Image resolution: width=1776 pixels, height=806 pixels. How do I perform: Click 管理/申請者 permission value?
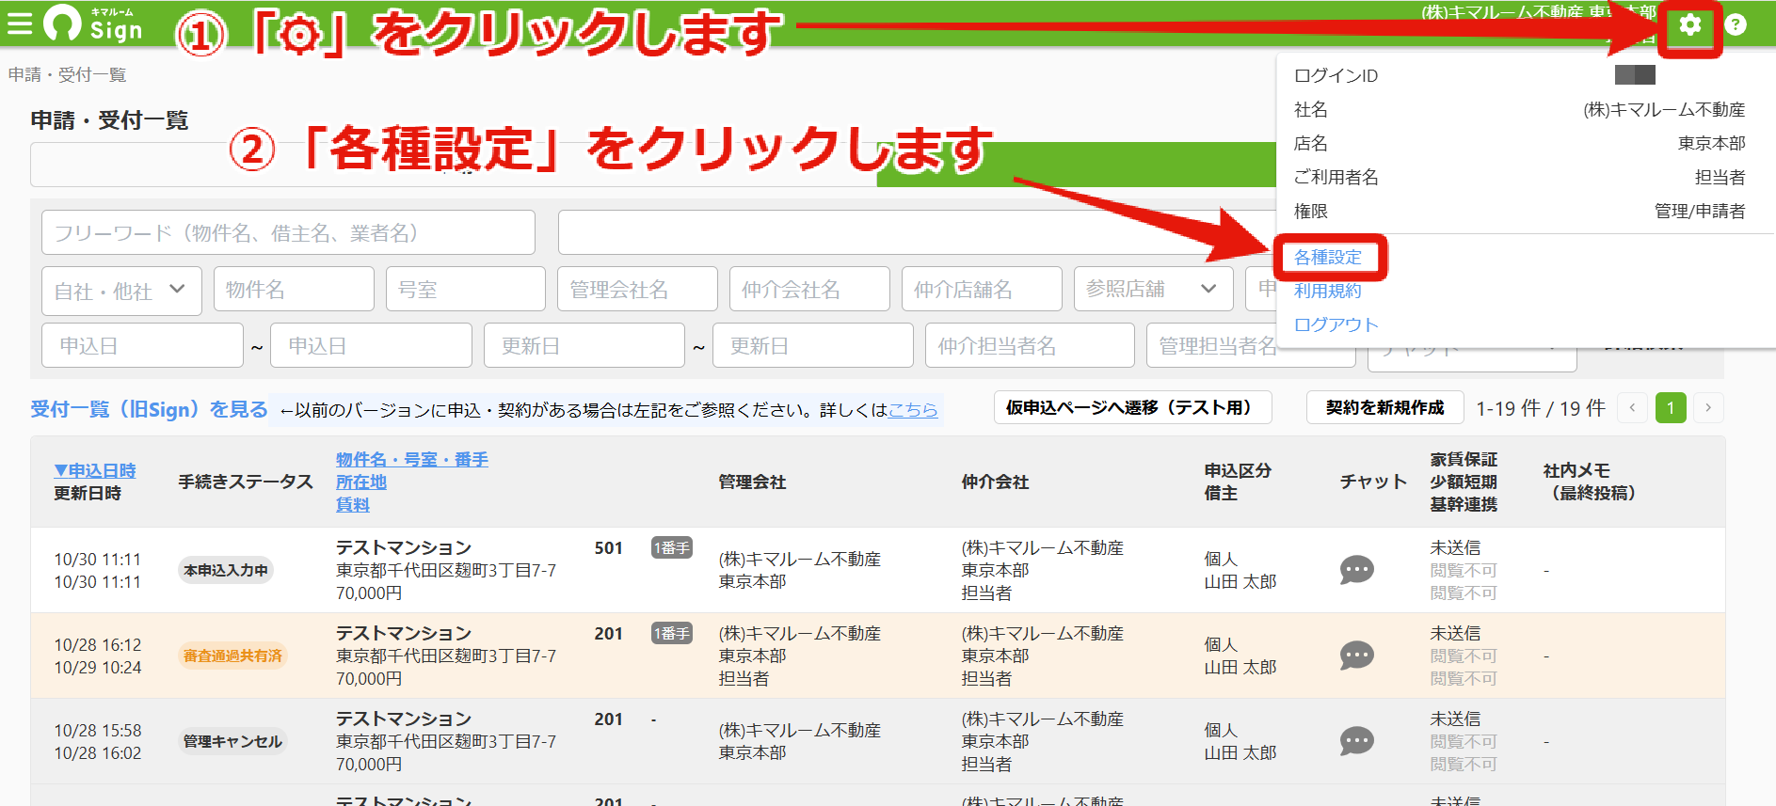tap(1700, 211)
